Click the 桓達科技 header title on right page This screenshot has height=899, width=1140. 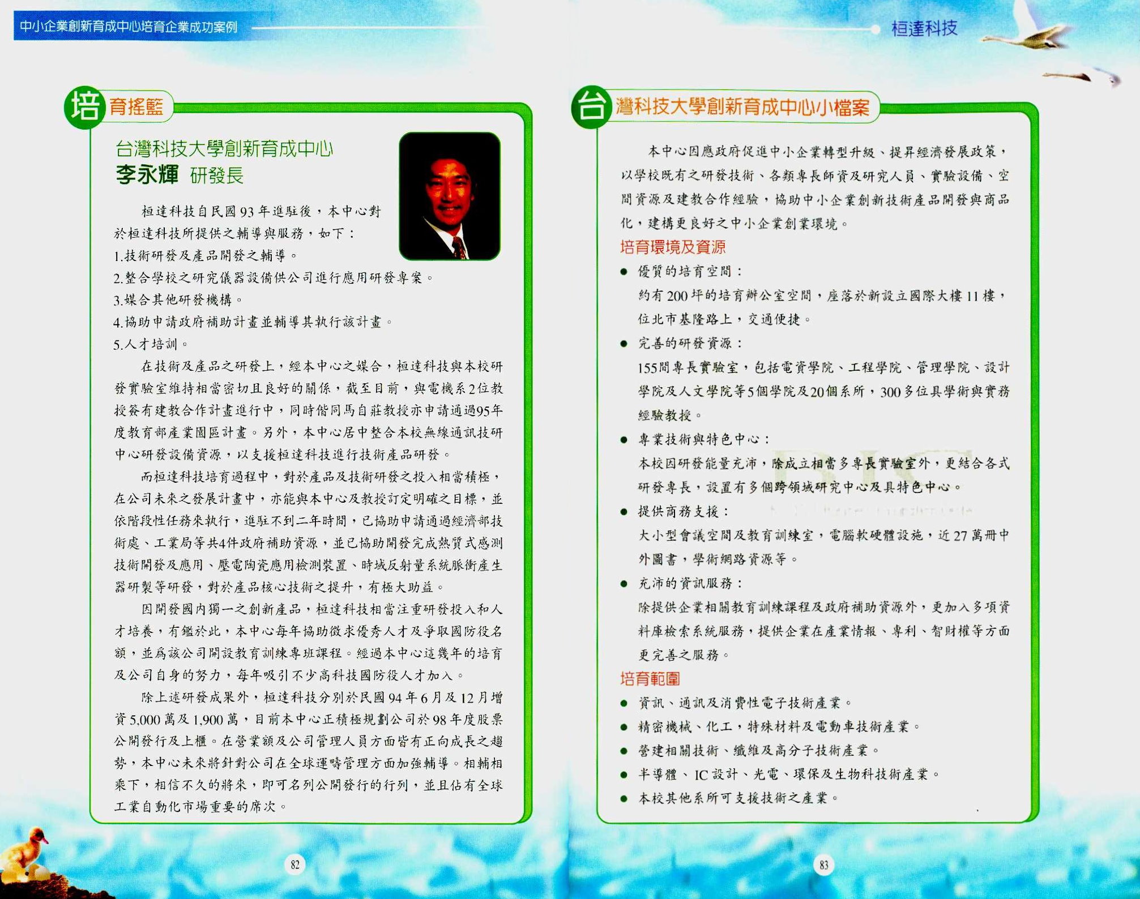pos(924,28)
